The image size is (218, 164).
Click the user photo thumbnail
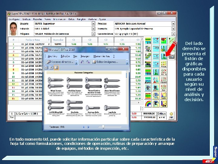click(x=13, y=29)
